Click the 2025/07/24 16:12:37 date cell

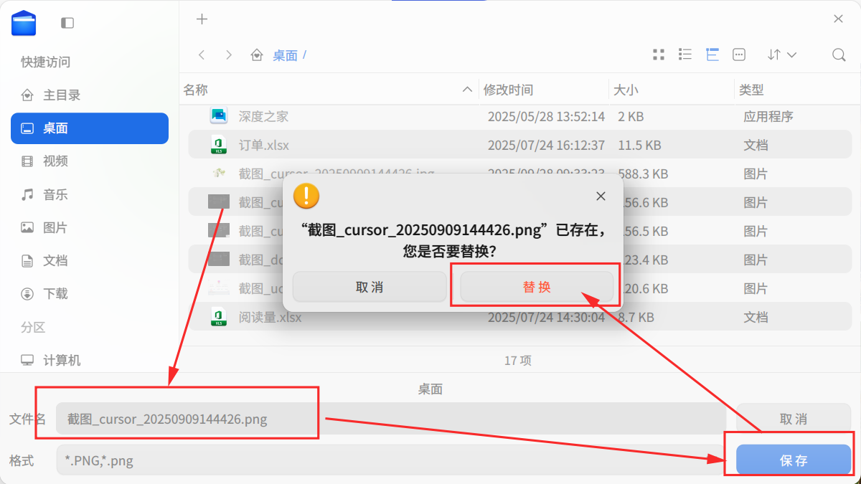click(x=546, y=145)
